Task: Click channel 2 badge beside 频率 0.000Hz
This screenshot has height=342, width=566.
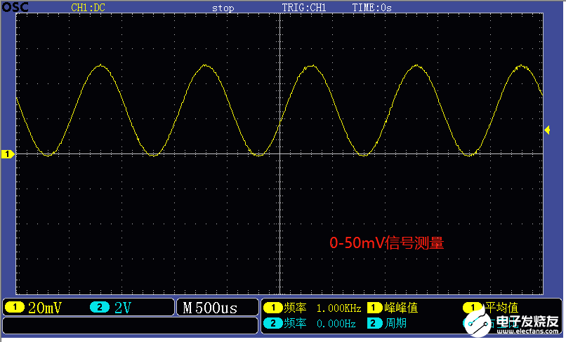Action: pos(273,323)
